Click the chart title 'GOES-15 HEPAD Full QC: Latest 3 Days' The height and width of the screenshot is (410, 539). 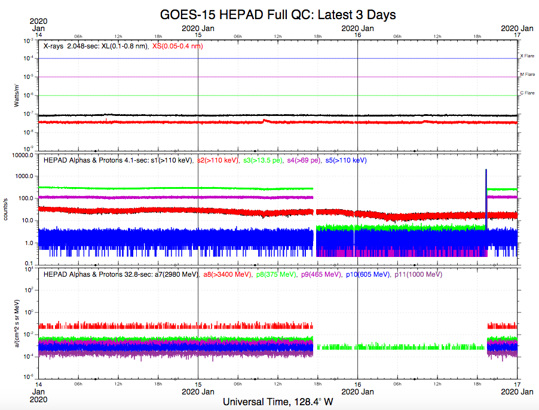coord(278,15)
